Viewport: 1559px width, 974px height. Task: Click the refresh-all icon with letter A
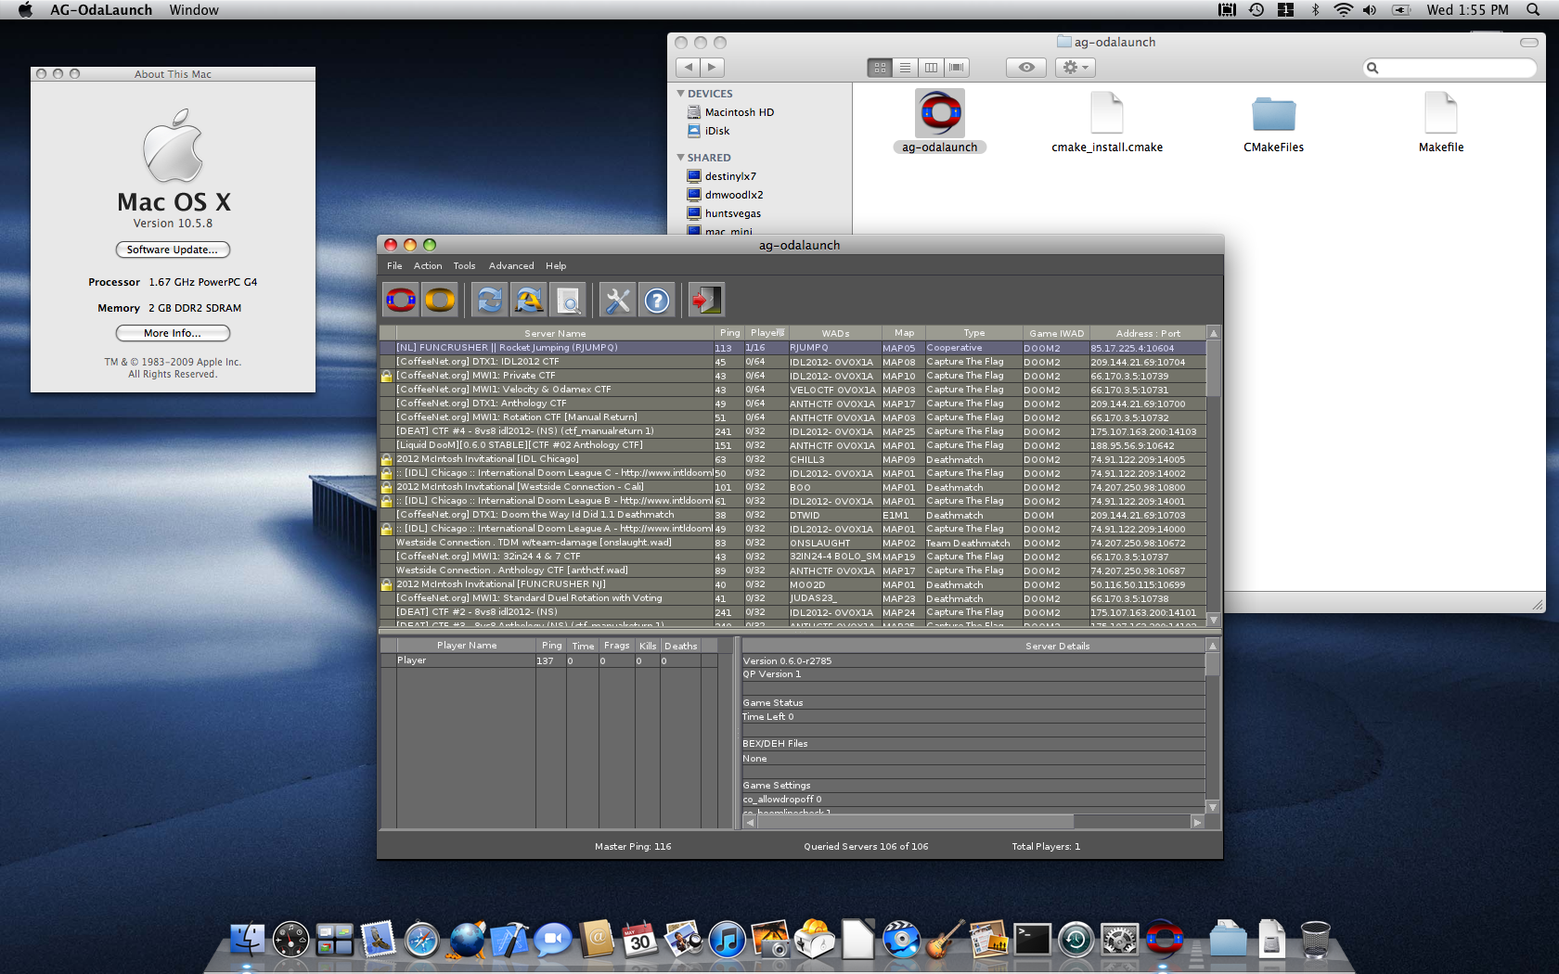(x=529, y=300)
